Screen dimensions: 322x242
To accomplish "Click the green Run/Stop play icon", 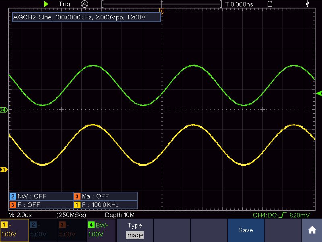I will click(47, 4).
